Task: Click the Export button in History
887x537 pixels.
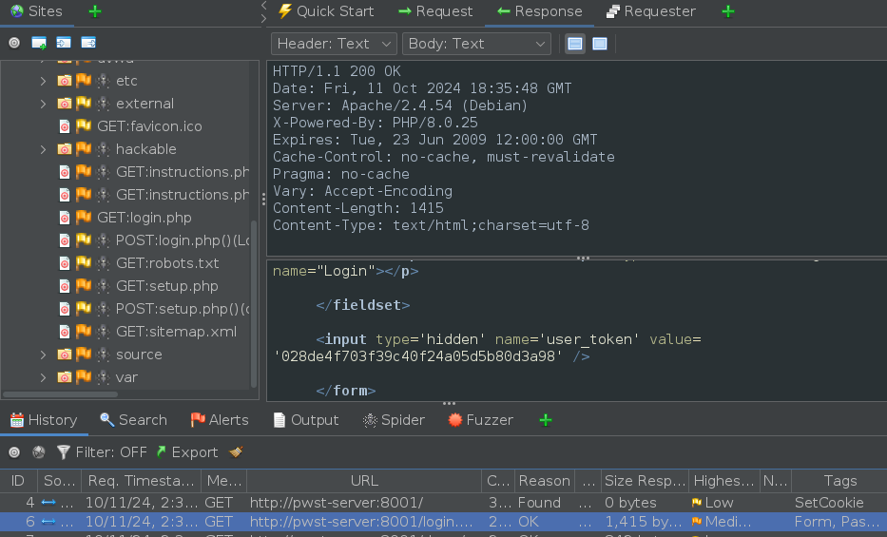Action: point(186,452)
